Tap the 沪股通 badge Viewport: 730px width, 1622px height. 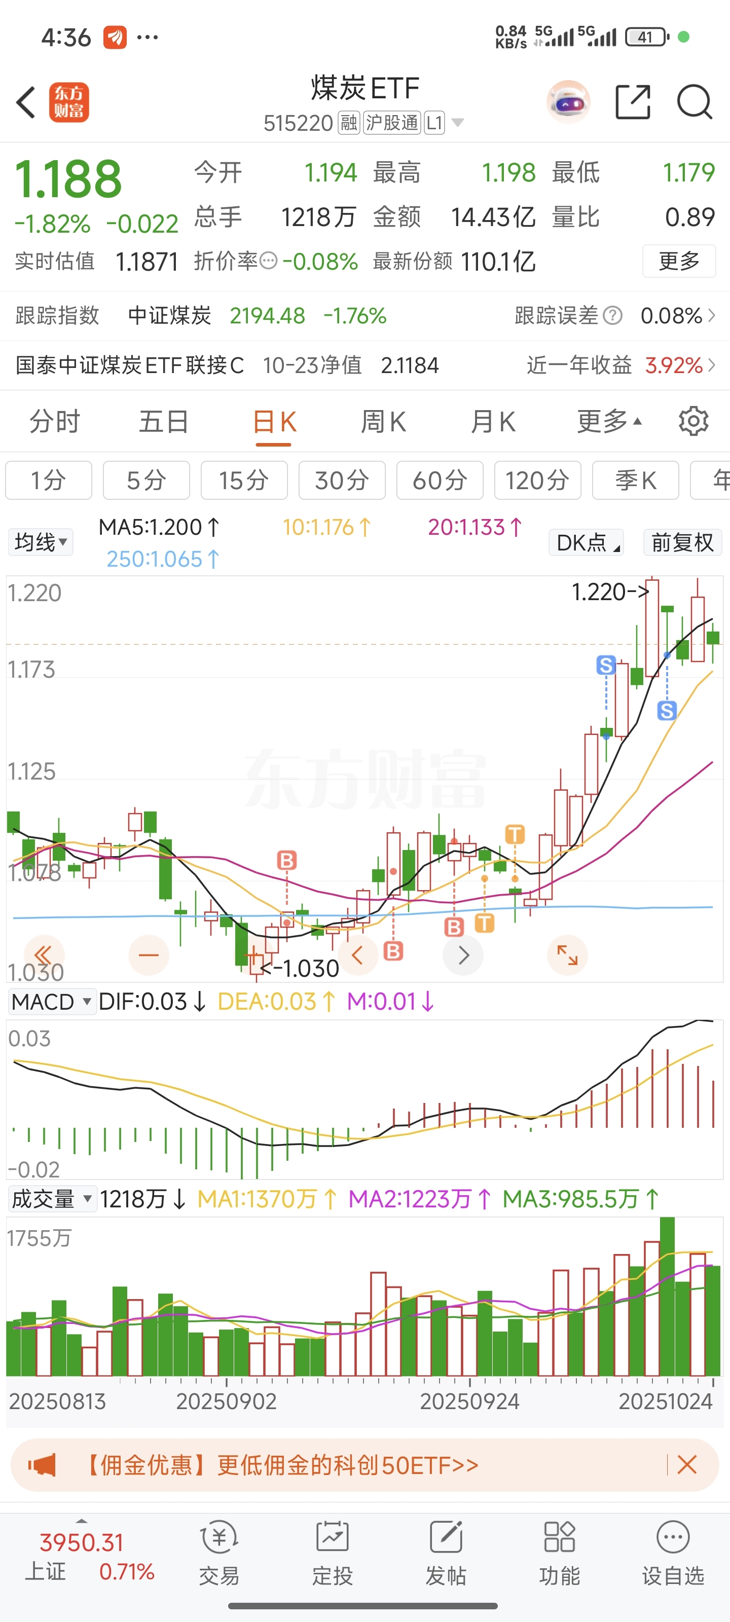392,123
